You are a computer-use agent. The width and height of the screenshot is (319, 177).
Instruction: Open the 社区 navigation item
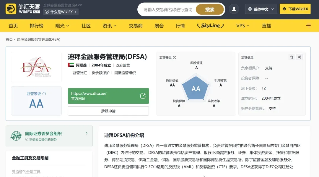86,26
